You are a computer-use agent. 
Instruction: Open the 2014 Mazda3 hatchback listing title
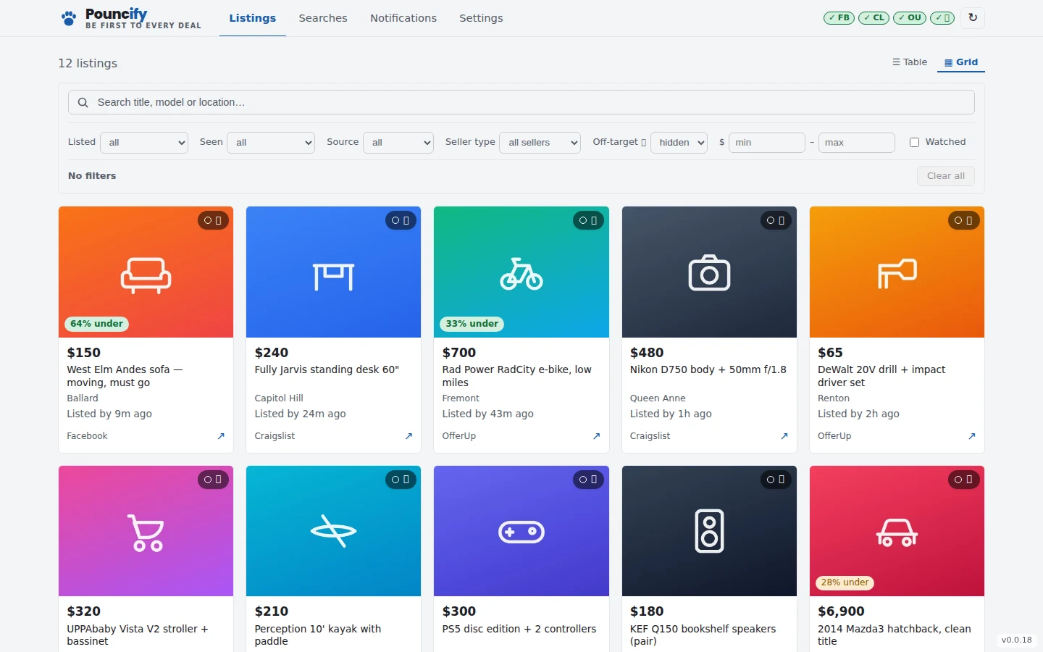pos(895,635)
